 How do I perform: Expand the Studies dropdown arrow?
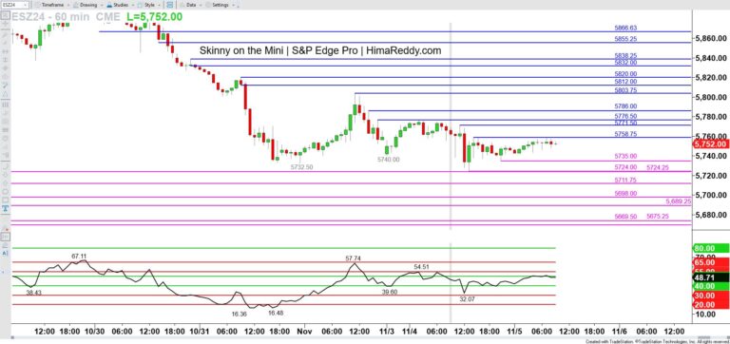click(x=133, y=5)
